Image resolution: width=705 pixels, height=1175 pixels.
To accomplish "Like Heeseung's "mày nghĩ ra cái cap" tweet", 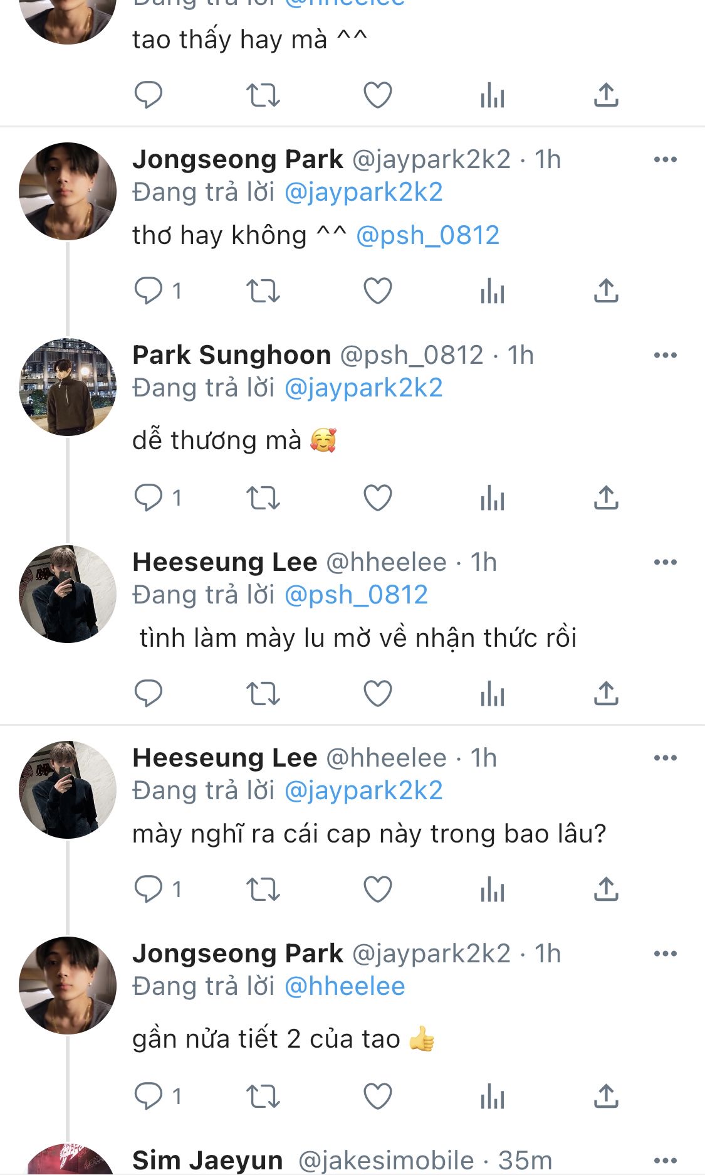I will tap(378, 890).
